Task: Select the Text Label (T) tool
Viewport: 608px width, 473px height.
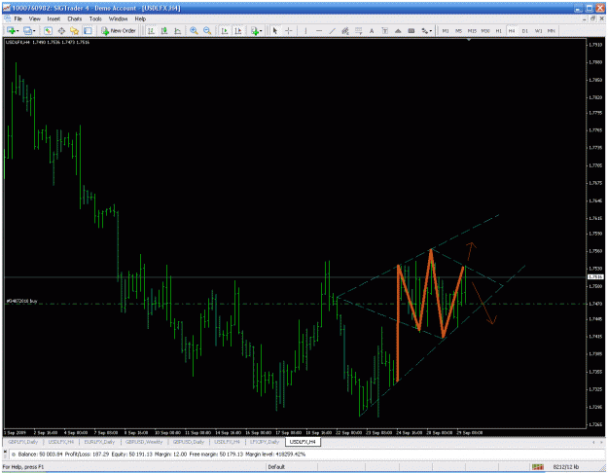Action: (384, 30)
